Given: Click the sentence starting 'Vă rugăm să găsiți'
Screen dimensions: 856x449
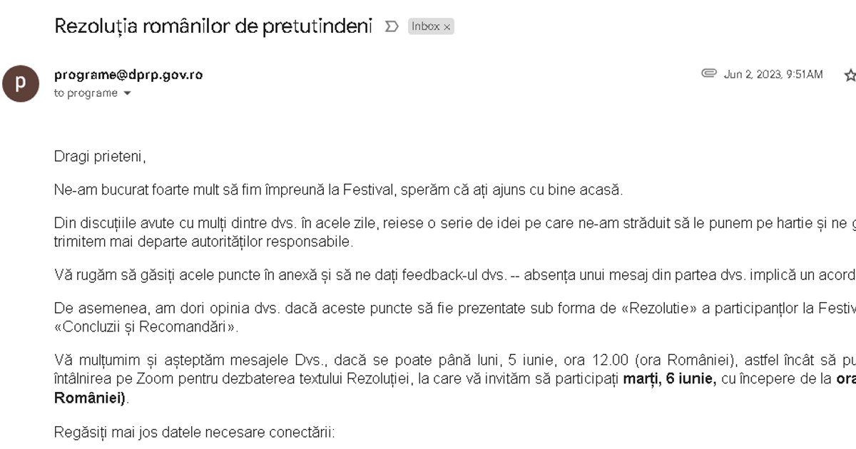Looking at the screenshot, I should 455,275.
